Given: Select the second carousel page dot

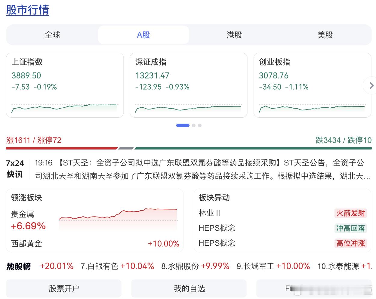Looking at the screenshot, I should [194, 125].
